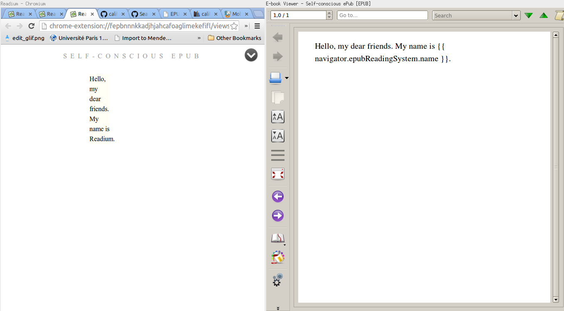Image resolution: width=564 pixels, height=311 pixels.
Task: Show hidden extensions via toolbar chevron
Action: point(246,26)
